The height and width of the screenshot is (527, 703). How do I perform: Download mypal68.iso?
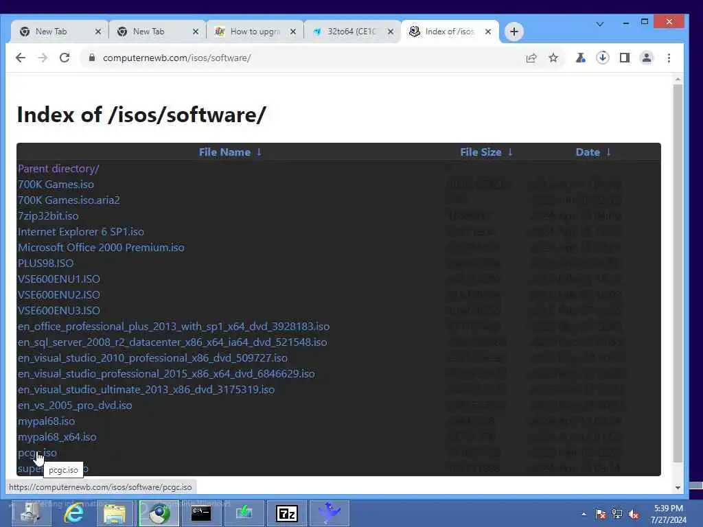point(46,421)
